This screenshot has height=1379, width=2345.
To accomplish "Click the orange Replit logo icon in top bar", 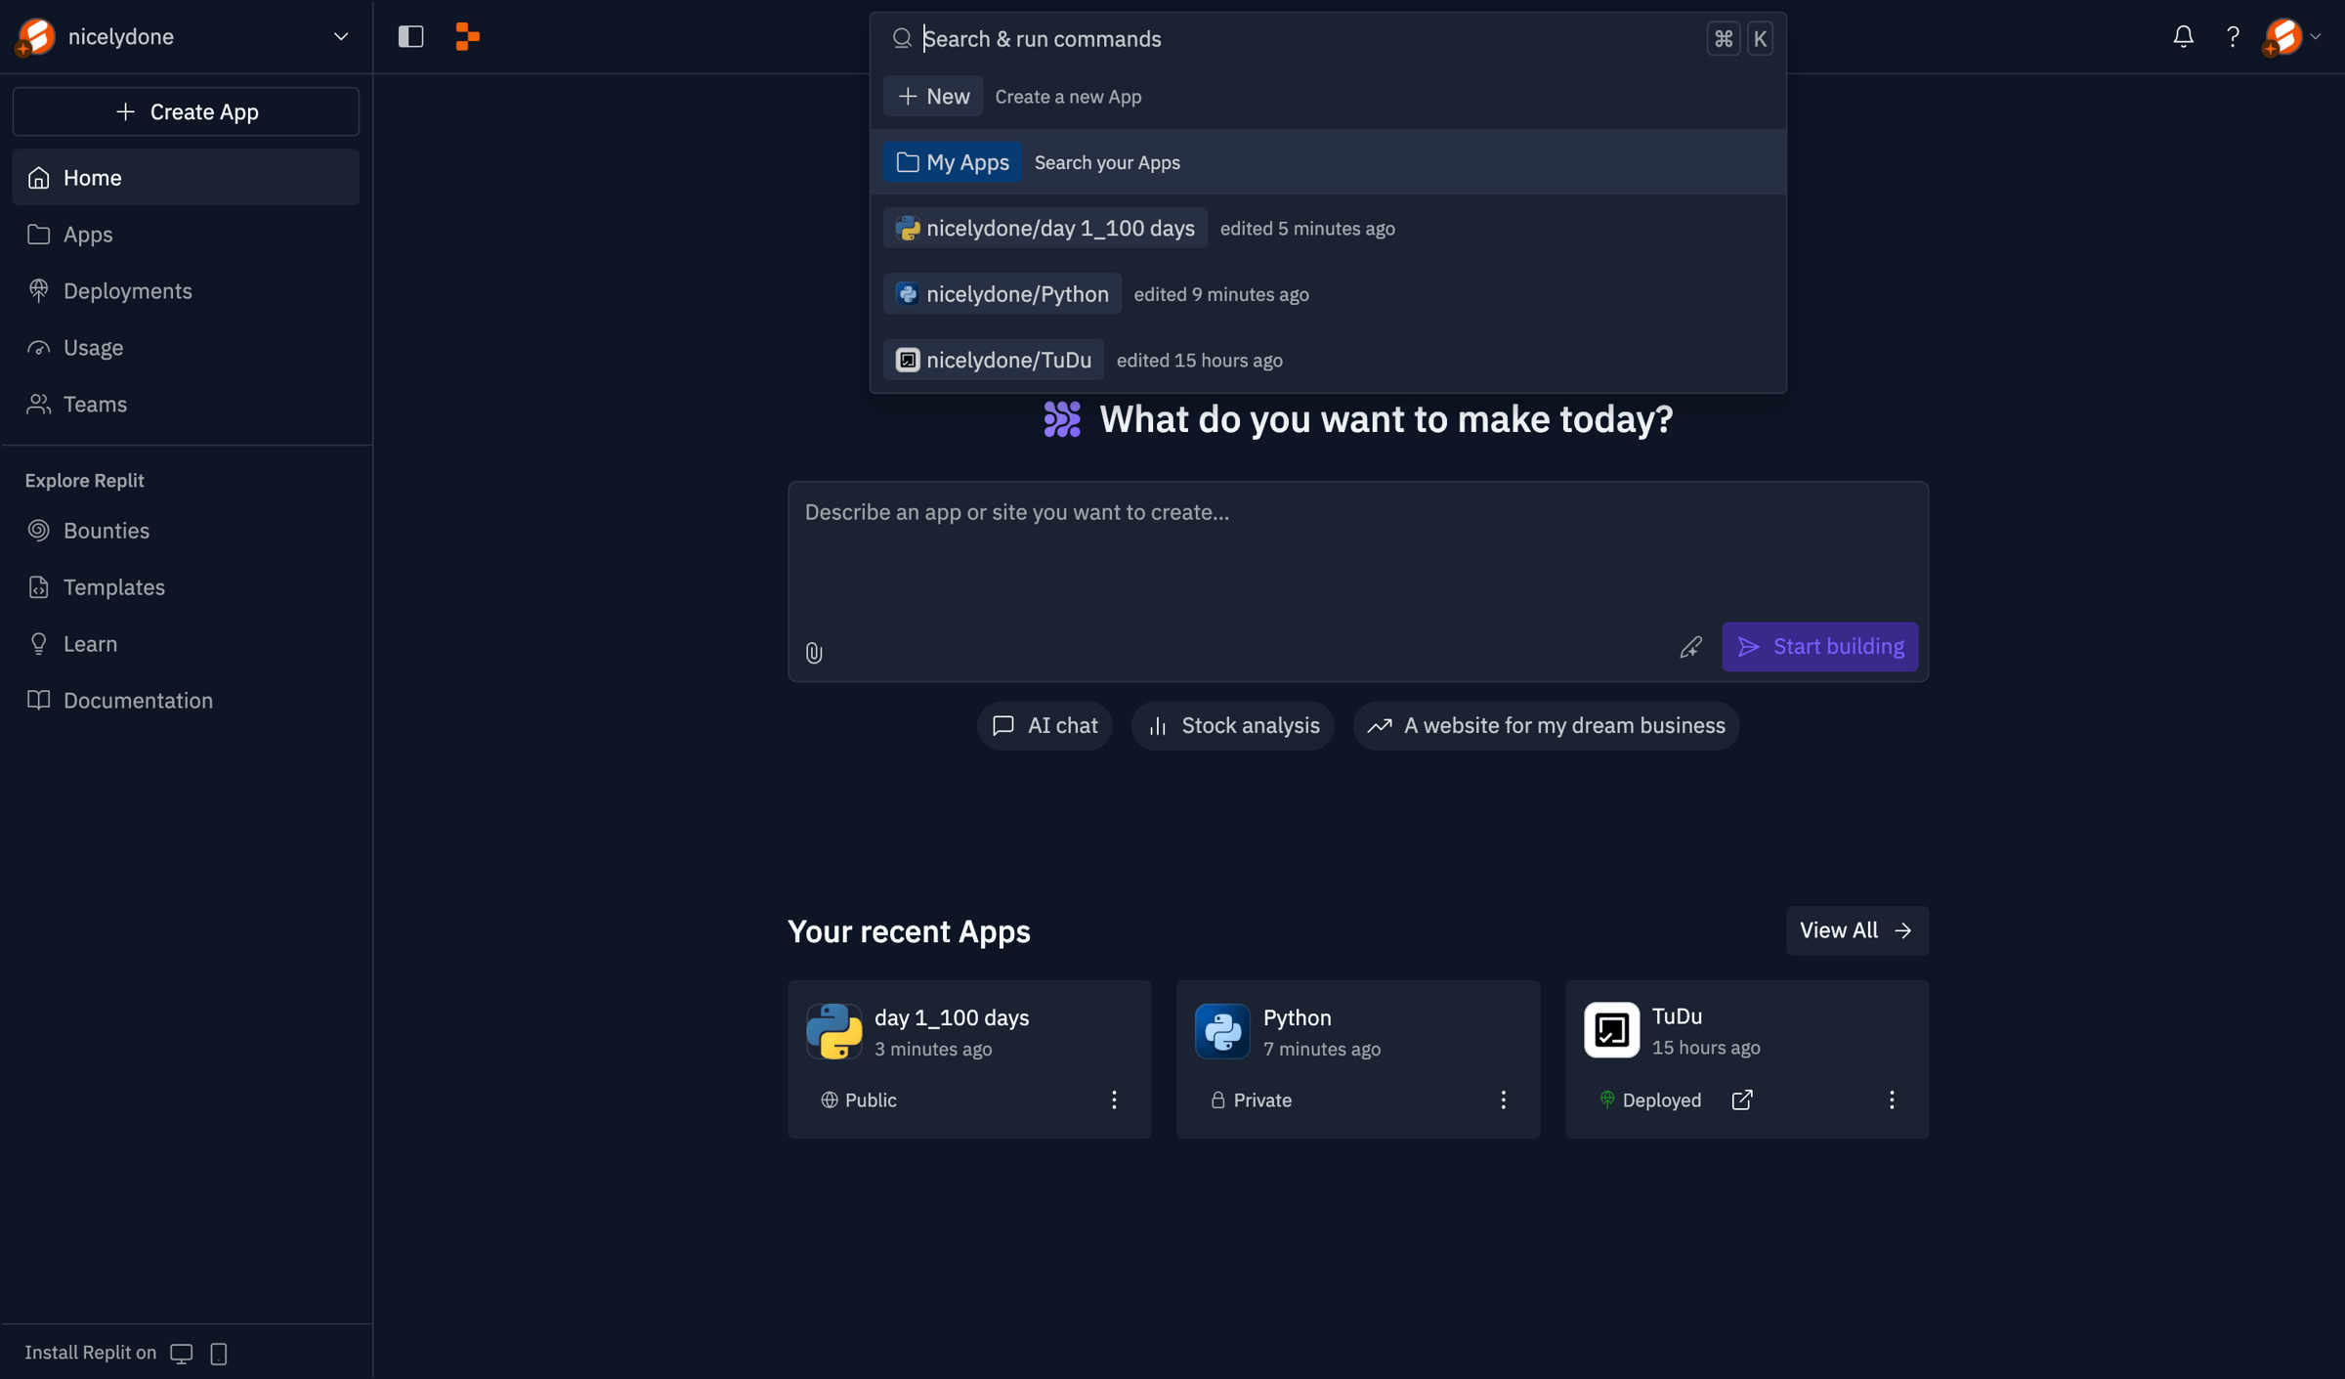I will pyautogui.click(x=467, y=37).
